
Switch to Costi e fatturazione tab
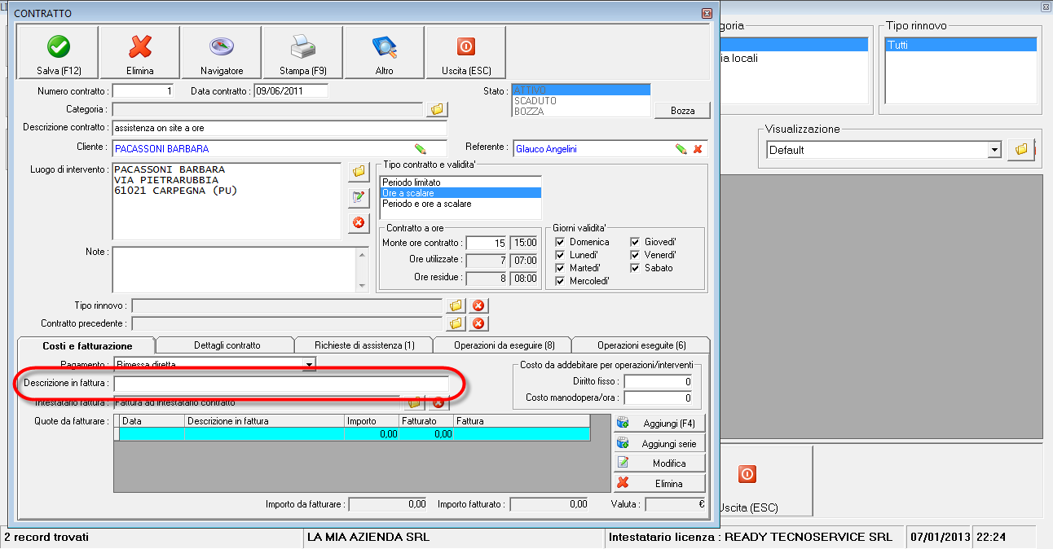click(87, 345)
